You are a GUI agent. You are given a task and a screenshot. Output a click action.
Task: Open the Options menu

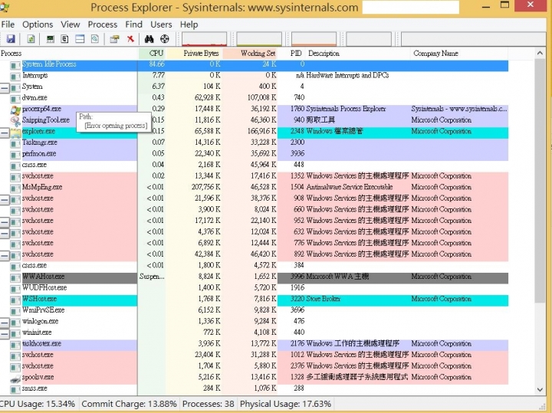[38, 25]
